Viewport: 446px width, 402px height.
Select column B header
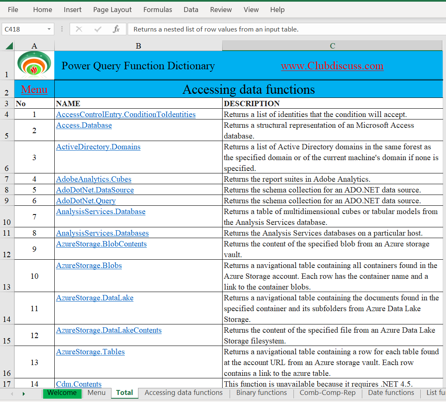tap(138, 46)
